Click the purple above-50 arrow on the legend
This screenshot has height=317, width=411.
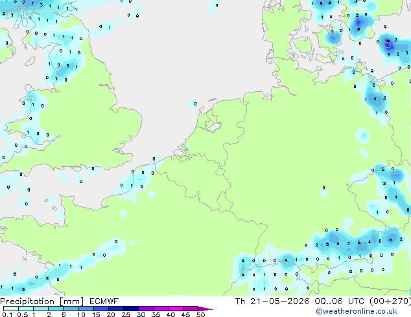[x=205, y=309]
